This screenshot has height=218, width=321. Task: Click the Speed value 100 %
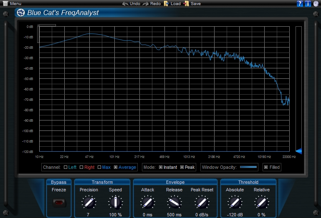(115, 215)
